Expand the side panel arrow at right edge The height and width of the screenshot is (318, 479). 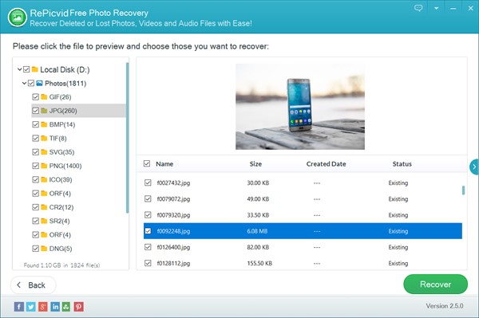(474, 167)
